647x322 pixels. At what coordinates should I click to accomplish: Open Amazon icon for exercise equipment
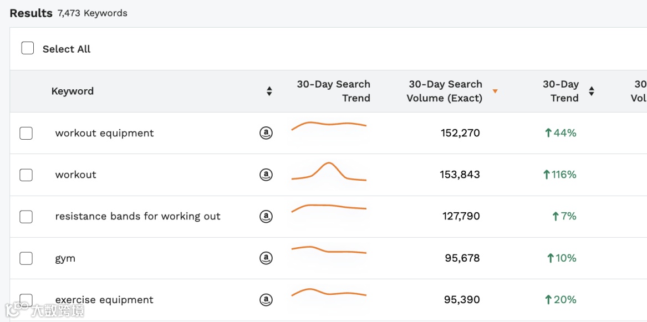click(x=266, y=300)
